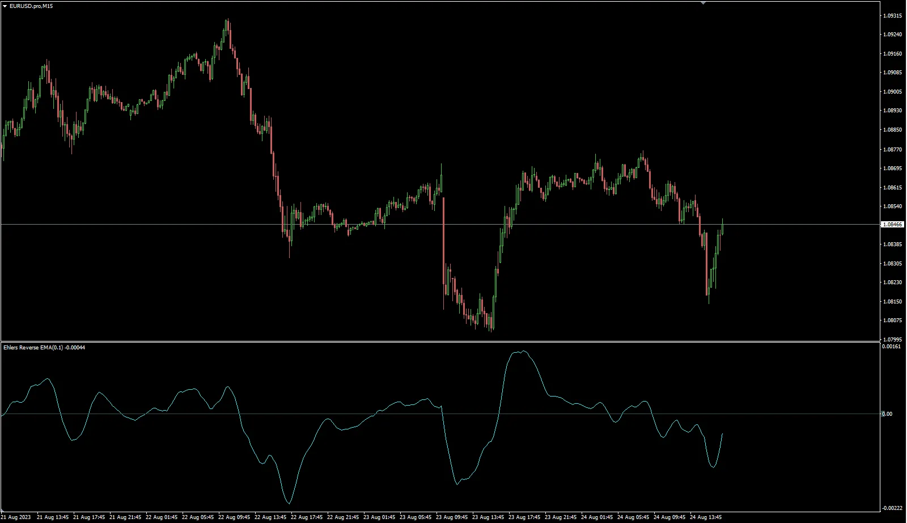The image size is (907, 523).
Task: Click the triangle arrow before EURUSD.pro,M15
Action: coord(5,6)
